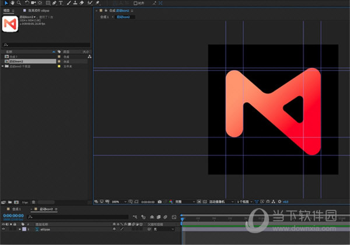Screen dimensions: 350x245
Task: Open the 1 个视图 view layout dropdown
Action: tap(244, 202)
